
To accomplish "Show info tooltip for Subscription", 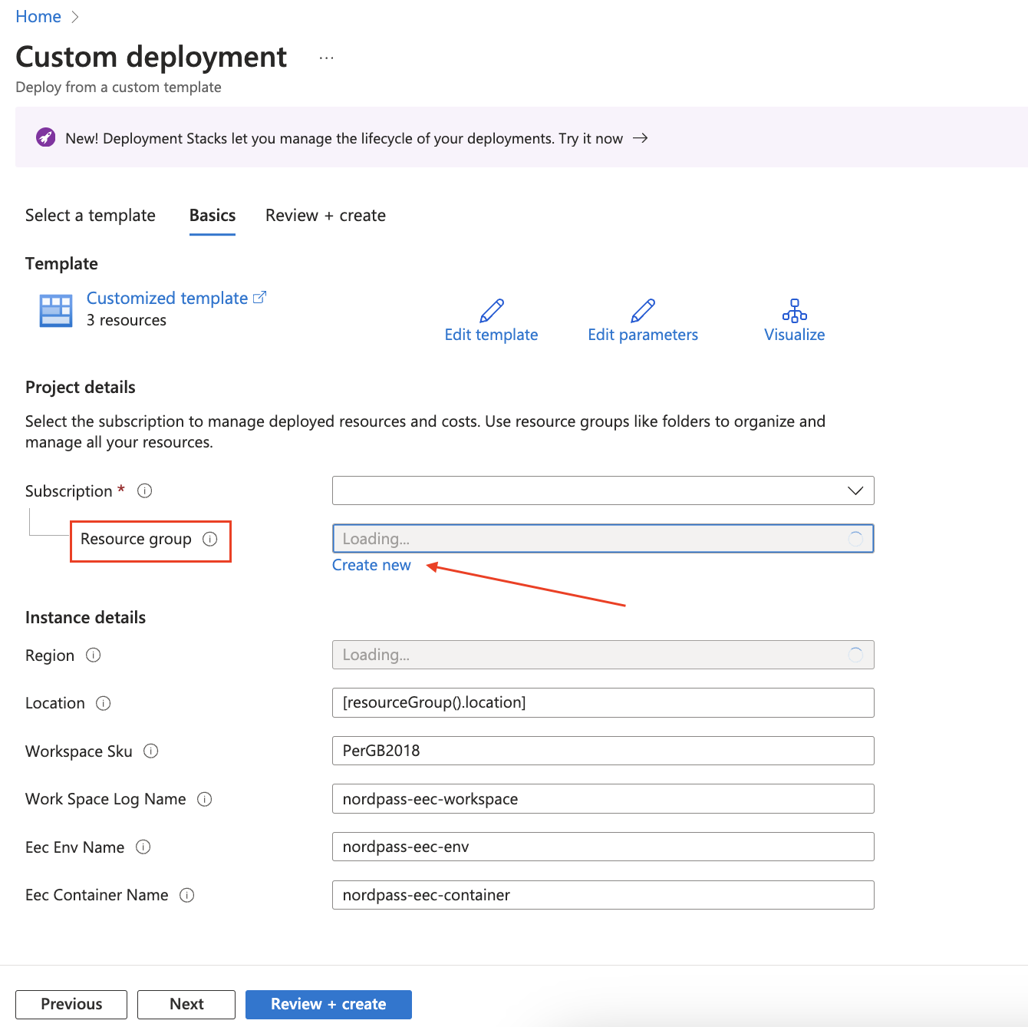I will (x=144, y=490).
